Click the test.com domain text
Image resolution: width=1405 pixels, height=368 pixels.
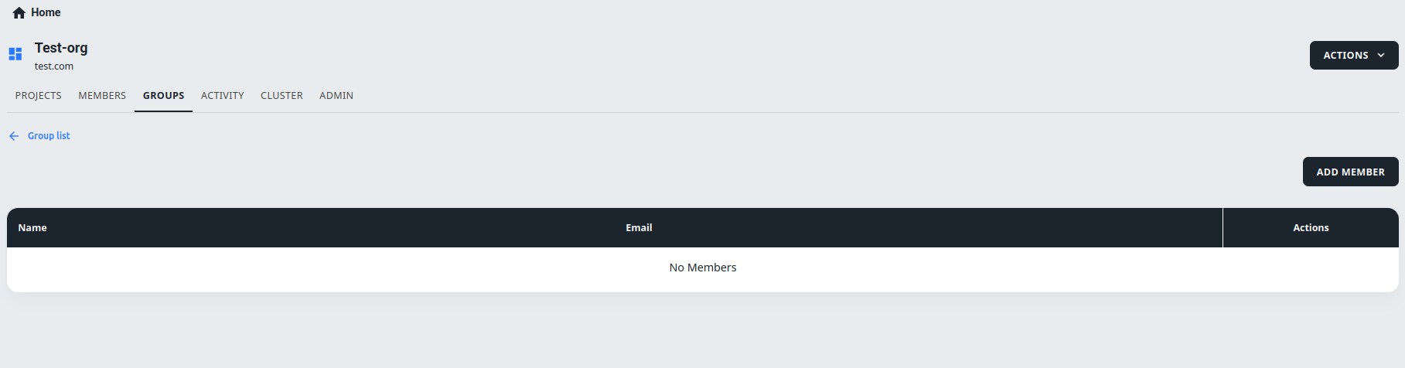click(54, 66)
